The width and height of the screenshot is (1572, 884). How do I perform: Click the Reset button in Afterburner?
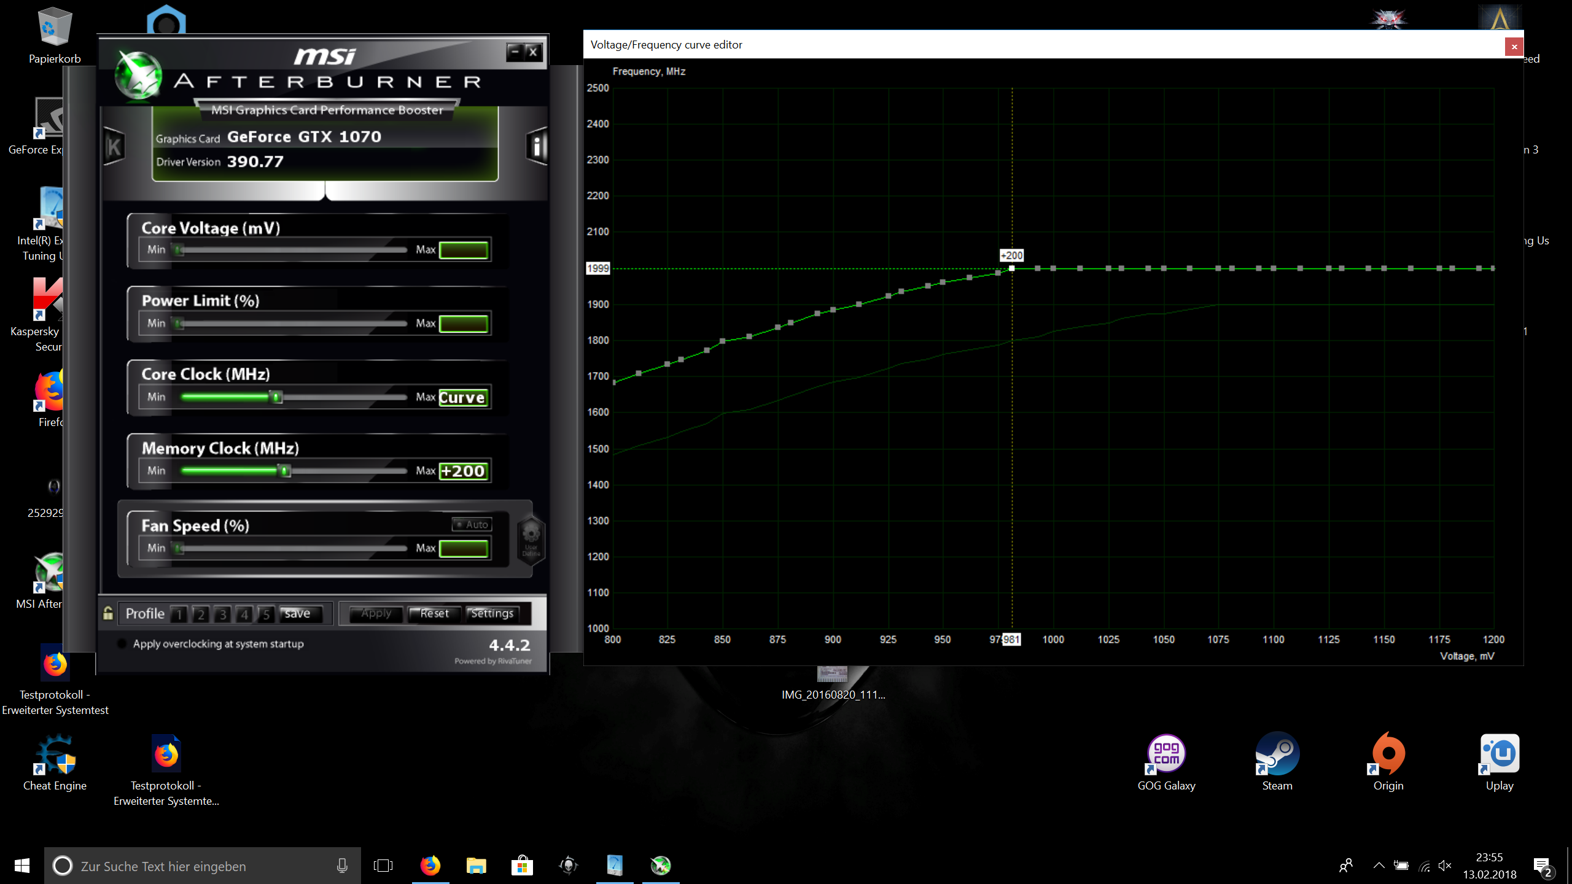[434, 613]
